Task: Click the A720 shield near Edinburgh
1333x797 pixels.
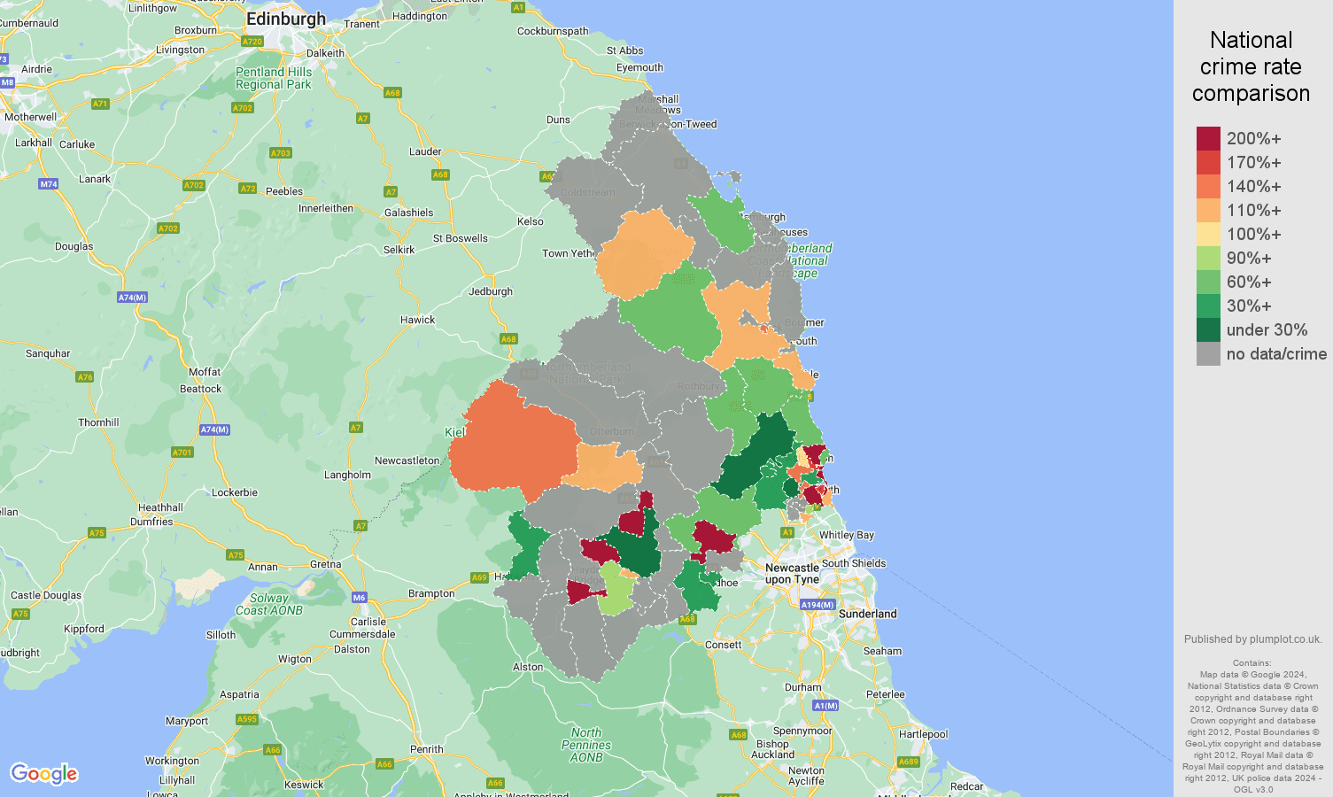Action: (x=252, y=42)
